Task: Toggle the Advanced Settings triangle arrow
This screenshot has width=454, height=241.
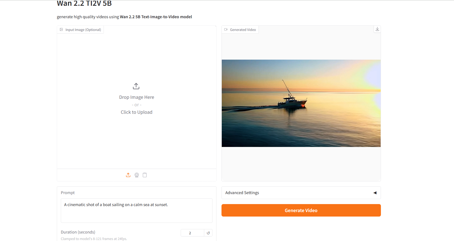Action: (375, 193)
